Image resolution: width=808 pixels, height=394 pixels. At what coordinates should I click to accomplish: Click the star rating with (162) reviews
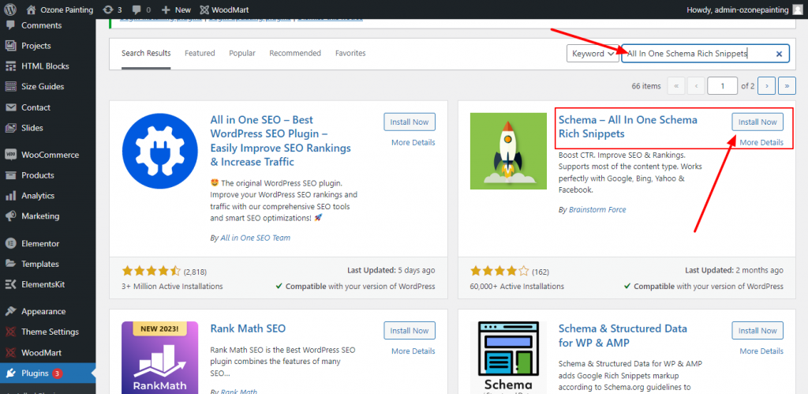coord(509,272)
